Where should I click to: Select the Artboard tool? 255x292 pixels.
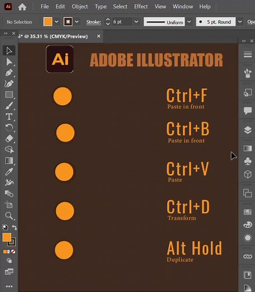pos(9,204)
